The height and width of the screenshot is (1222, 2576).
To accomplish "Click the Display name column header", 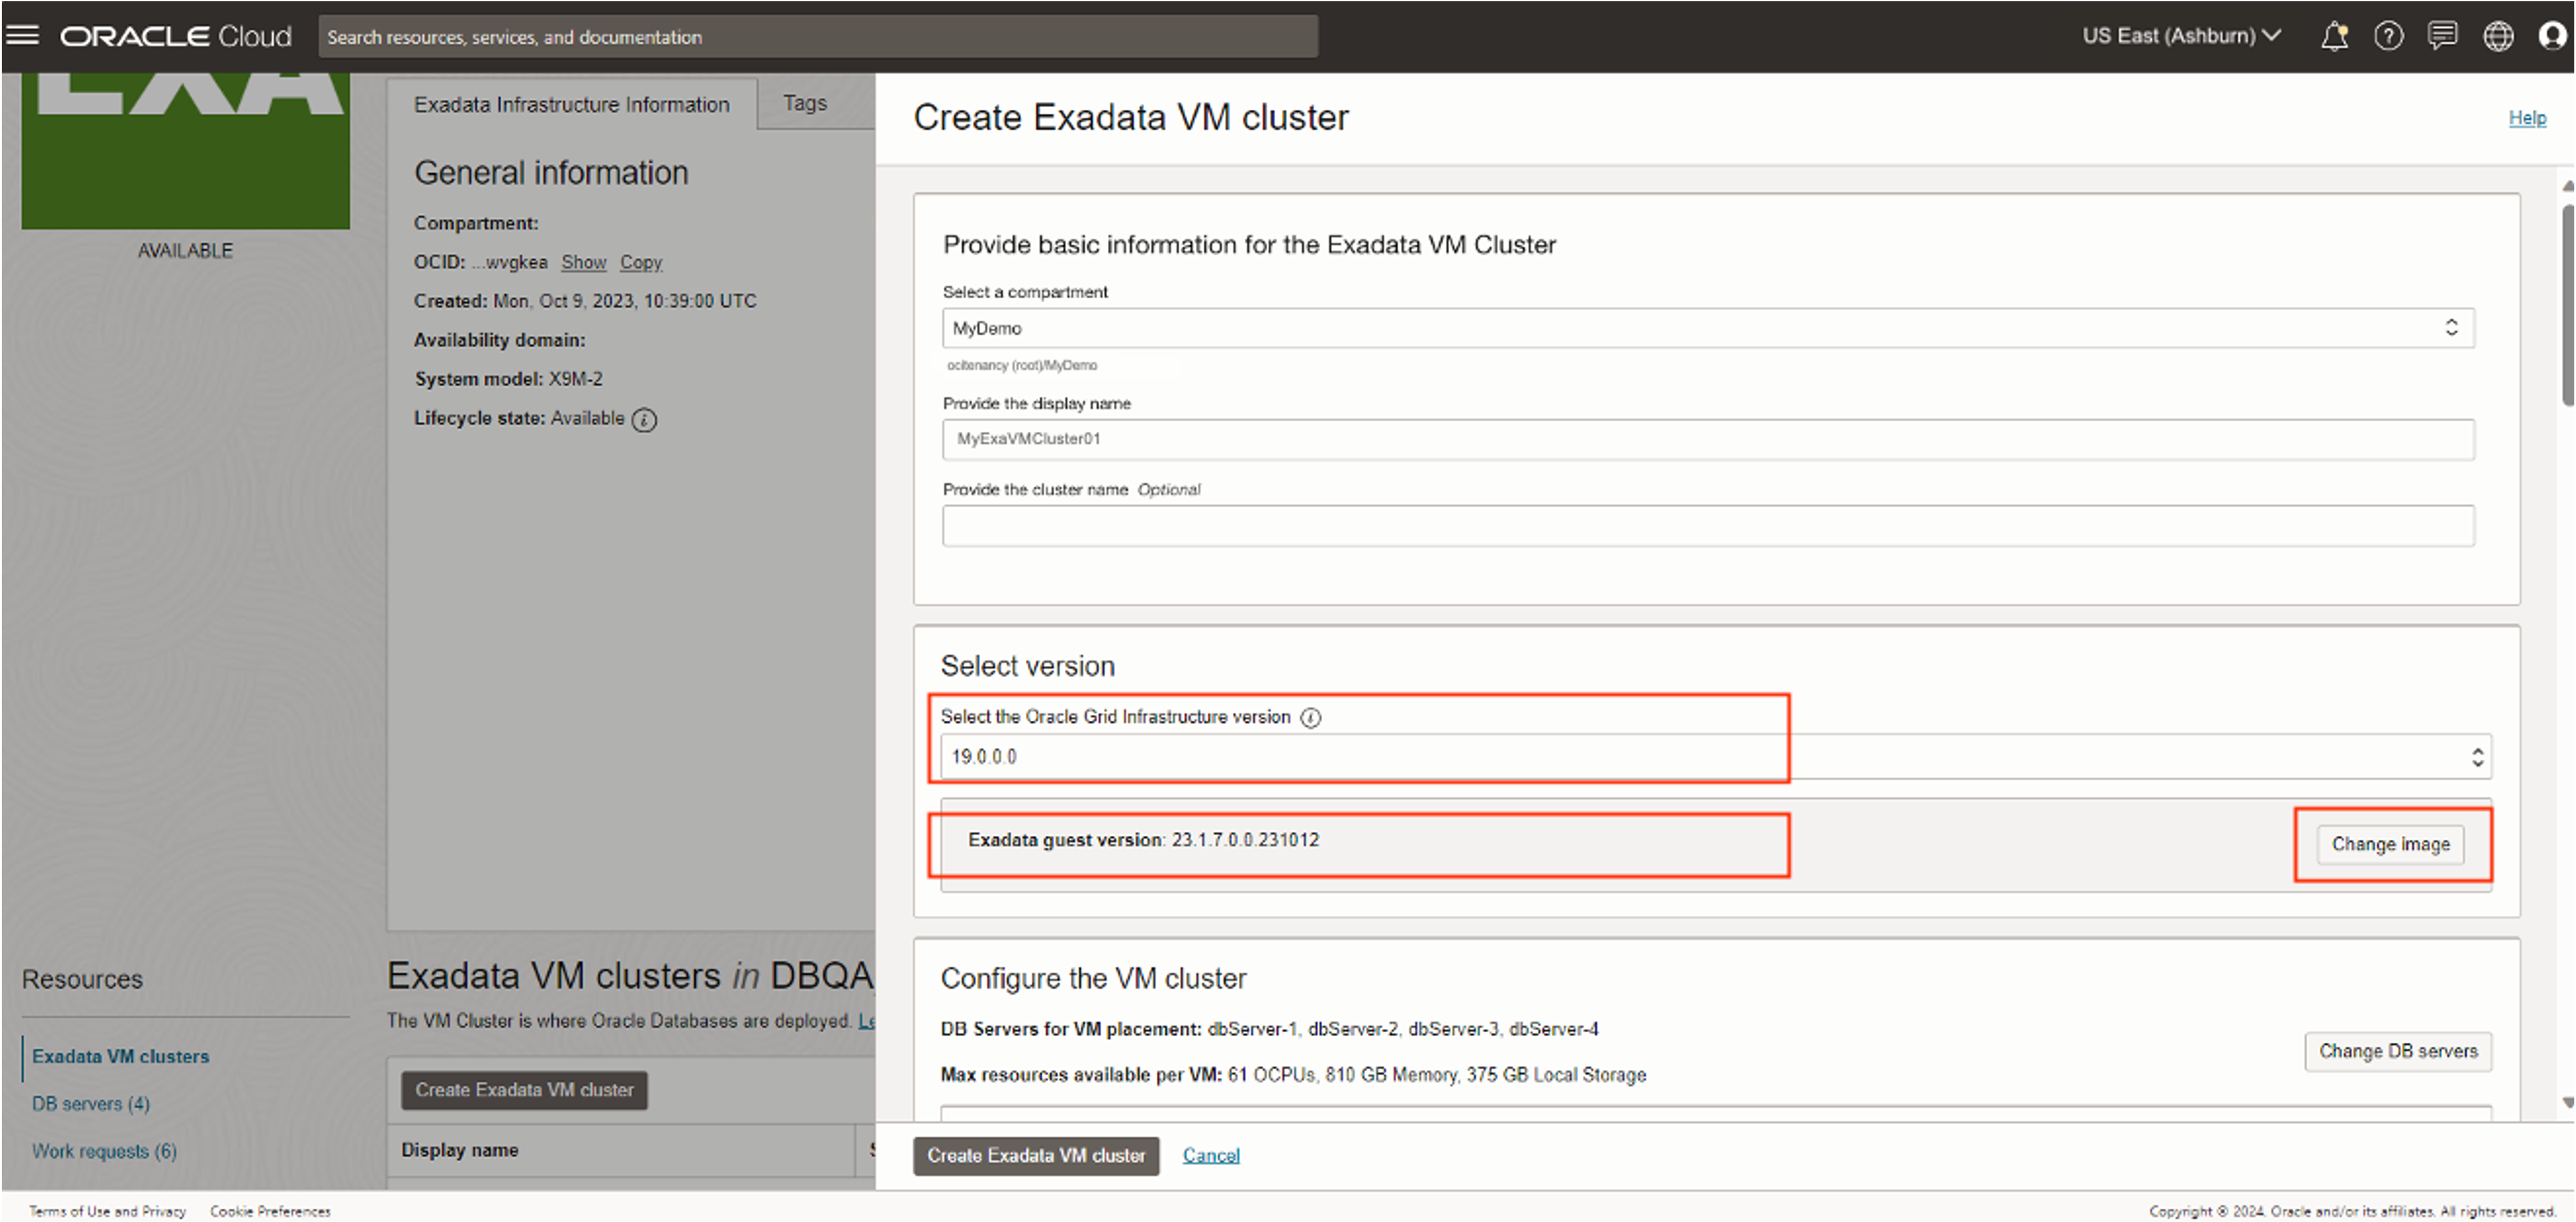I will point(460,1150).
